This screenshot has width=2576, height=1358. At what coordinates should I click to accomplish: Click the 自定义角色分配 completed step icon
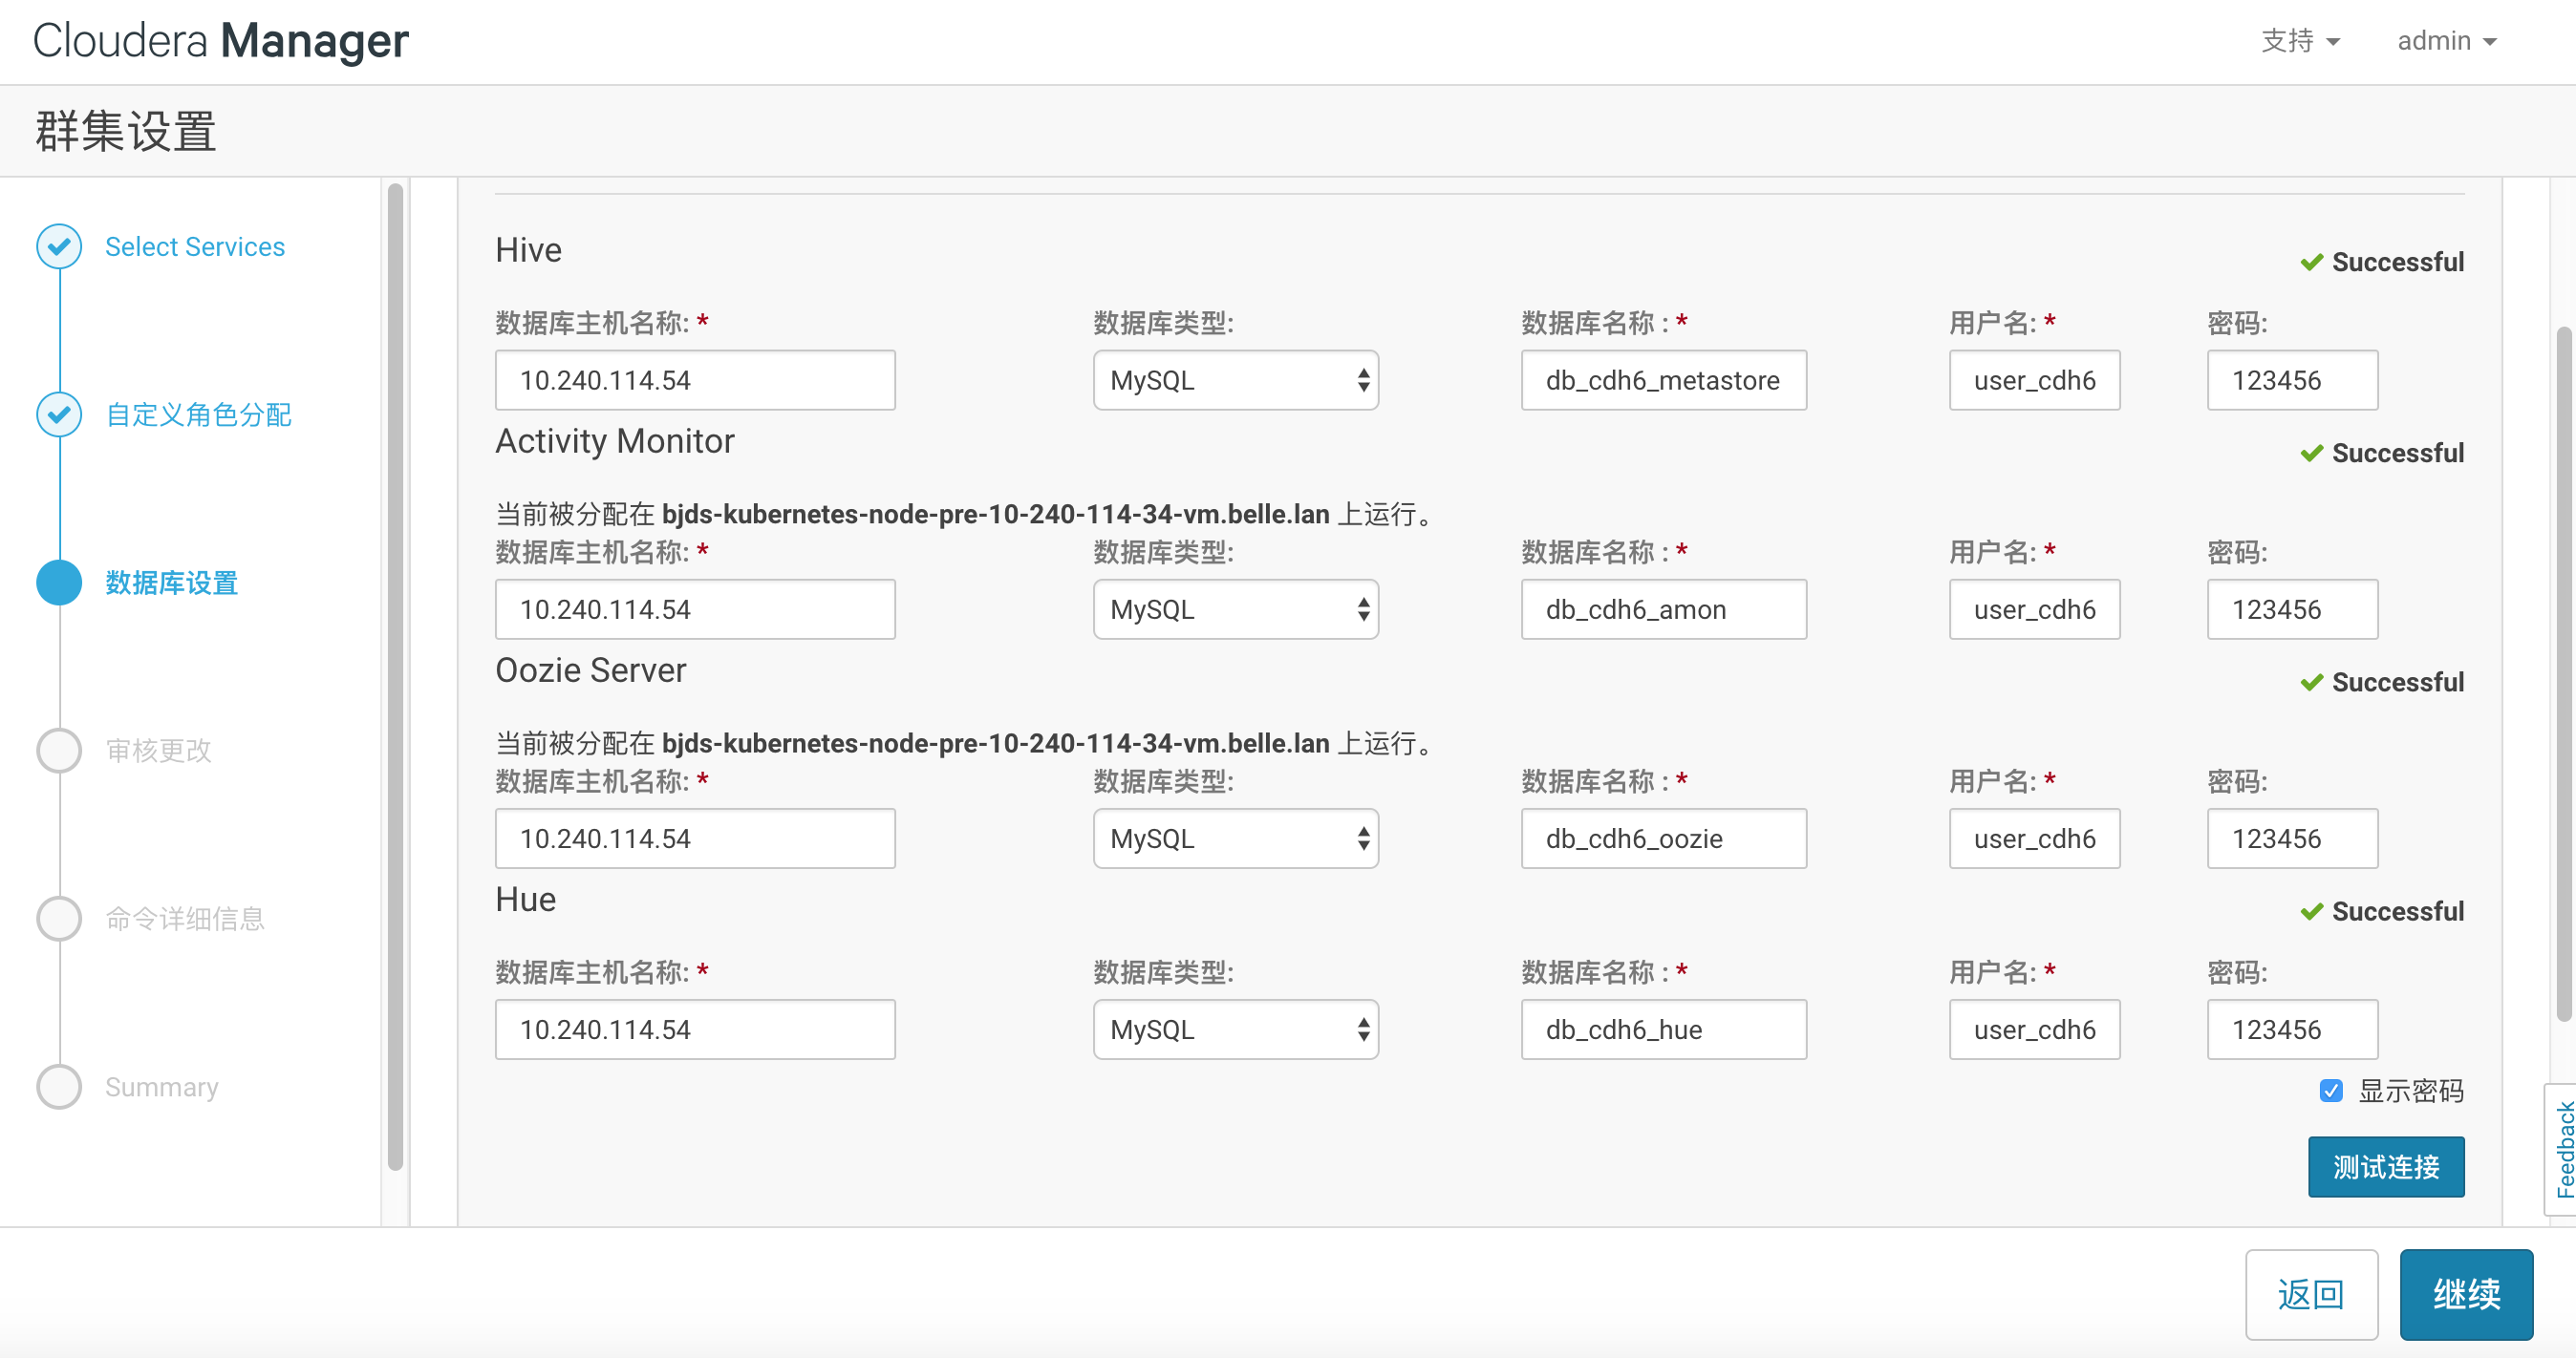[x=56, y=414]
